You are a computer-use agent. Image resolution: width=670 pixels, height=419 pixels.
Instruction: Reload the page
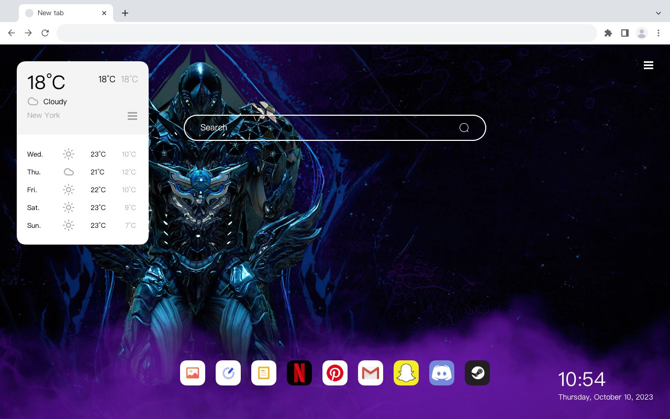(45, 33)
